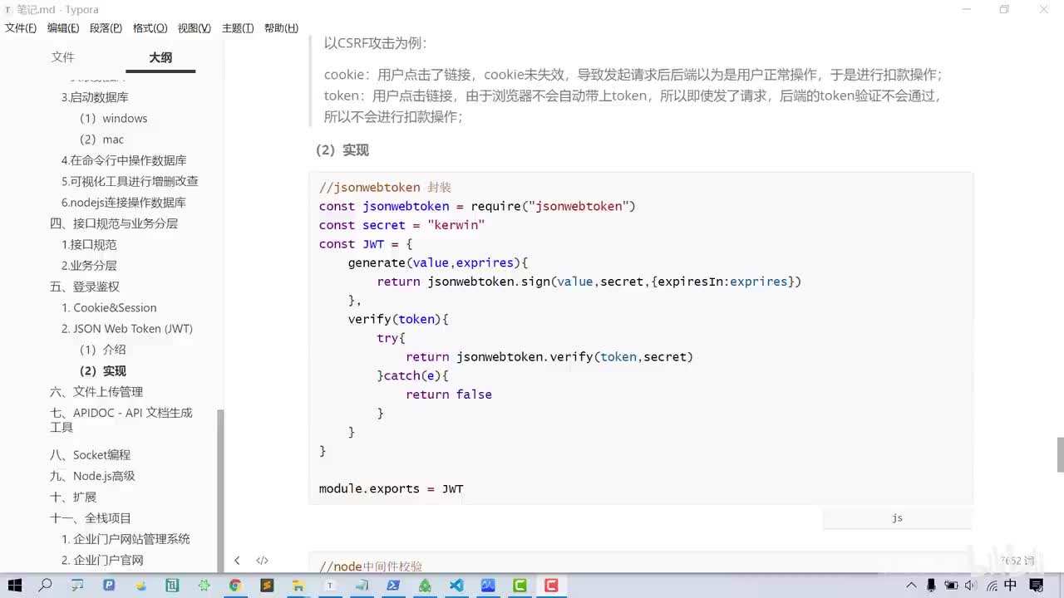Open the 编辑(E) menu
Image resolution: width=1064 pixels, height=598 pixels.
tap(63, 28)
